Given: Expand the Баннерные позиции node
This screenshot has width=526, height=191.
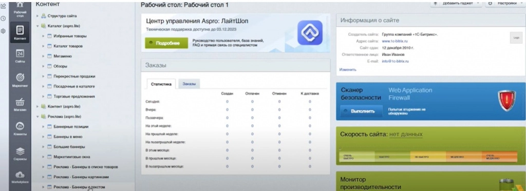Looking at the screenshot, I should click(x=44, y=127).
